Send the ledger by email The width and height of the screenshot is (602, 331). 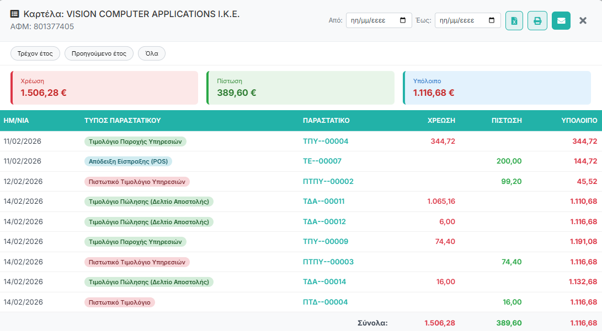coord(561,21)
